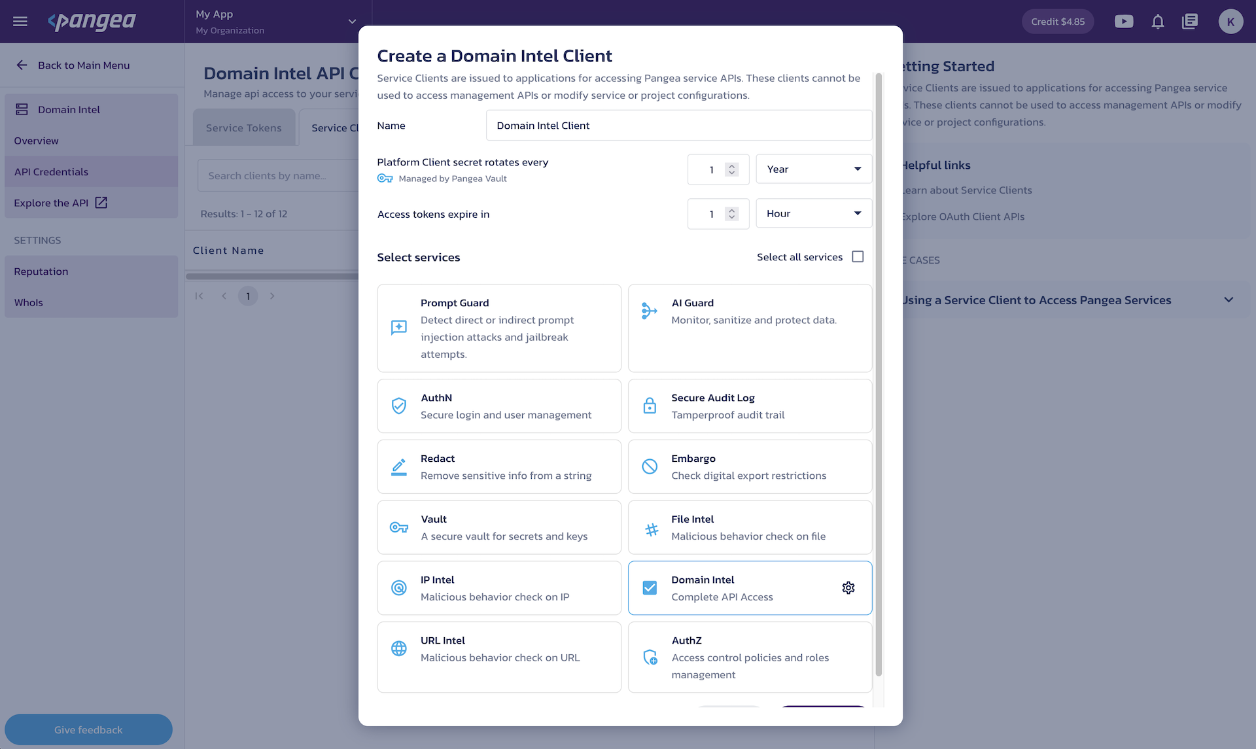Select the AuthZ service card

tap(750, 657)
